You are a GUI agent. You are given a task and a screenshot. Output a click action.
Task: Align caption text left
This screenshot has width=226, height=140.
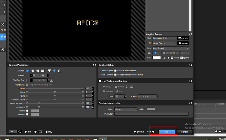pyautogui.click(x=27, y=71)
